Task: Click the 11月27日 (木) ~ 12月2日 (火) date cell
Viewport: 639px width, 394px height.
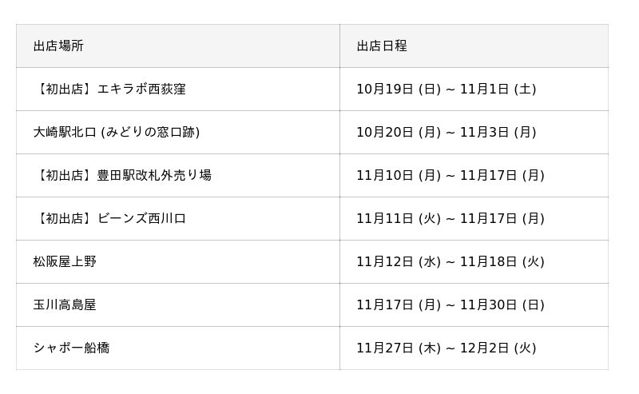Action: pyautogui.click(x=447, y=348)
